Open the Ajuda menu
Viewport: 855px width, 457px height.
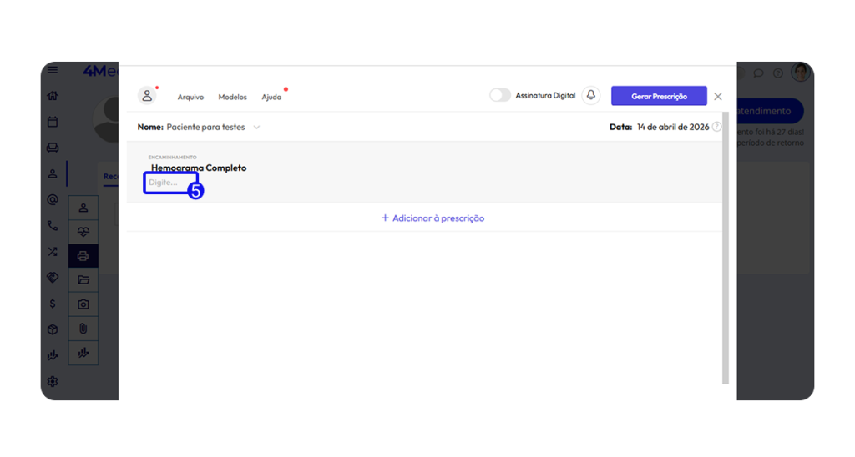point(271,97)
